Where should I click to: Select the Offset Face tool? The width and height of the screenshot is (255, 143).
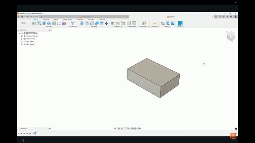102,23
